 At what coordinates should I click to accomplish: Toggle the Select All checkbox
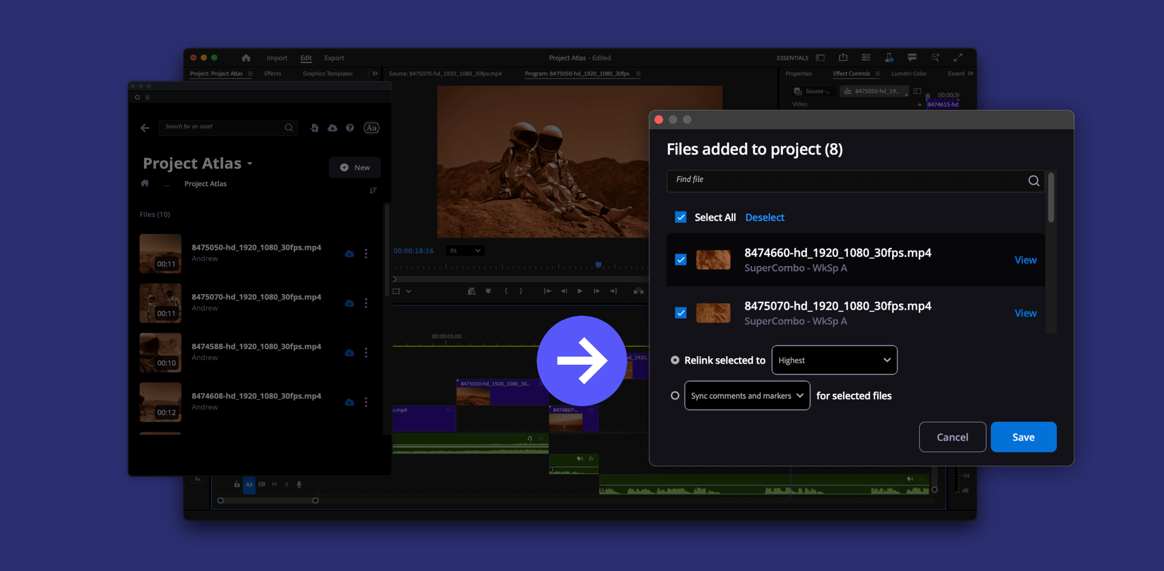coord(681,217)
